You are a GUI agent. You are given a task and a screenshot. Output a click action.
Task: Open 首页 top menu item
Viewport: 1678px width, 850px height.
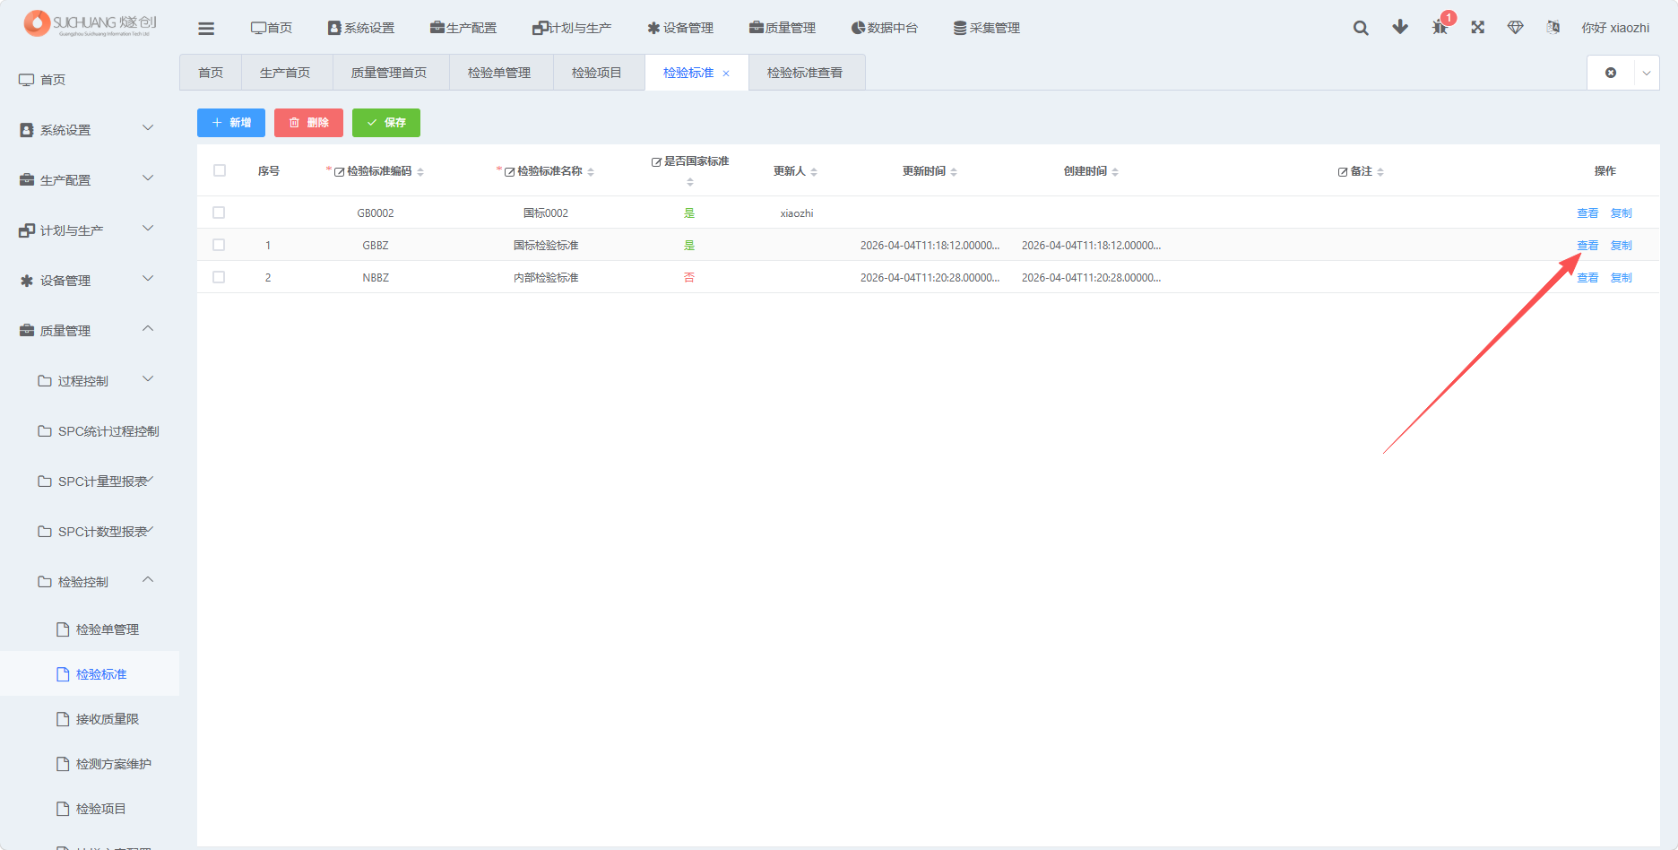pyautogui.click(x=272, y=28)
